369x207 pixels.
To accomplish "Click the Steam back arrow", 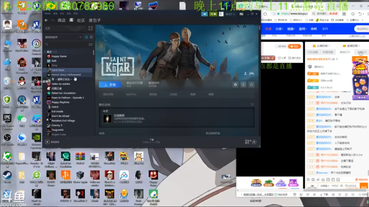I will [46, 20].
